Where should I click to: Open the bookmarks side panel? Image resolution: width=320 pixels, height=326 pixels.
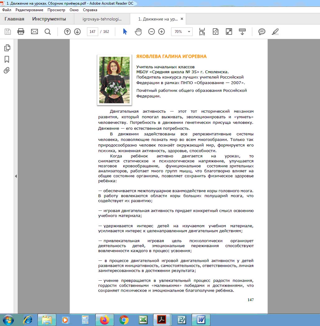7,59
